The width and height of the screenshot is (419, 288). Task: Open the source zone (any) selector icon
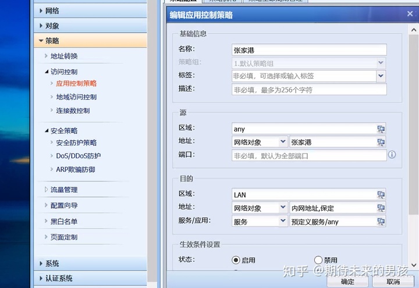[381, 129]
